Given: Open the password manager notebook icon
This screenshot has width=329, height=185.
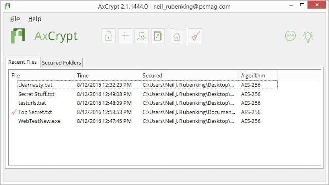Looking at the screenshot, I should [x=158, y=36].
